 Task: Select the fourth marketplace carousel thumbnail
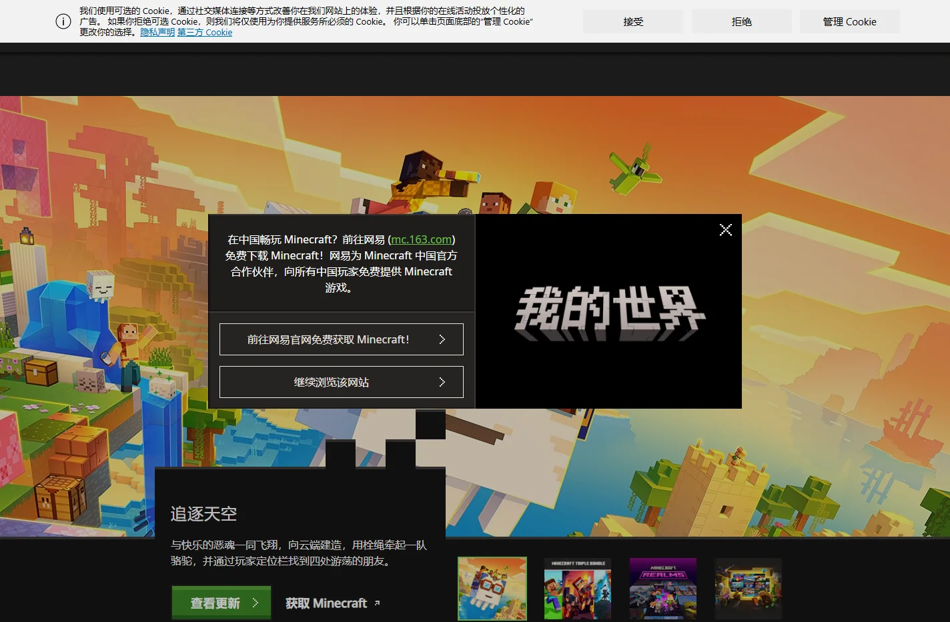(749, 589)
